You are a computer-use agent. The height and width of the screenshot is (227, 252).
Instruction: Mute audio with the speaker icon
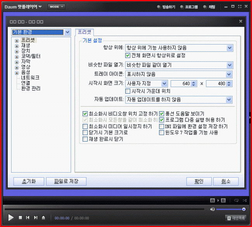coord(212,209)
